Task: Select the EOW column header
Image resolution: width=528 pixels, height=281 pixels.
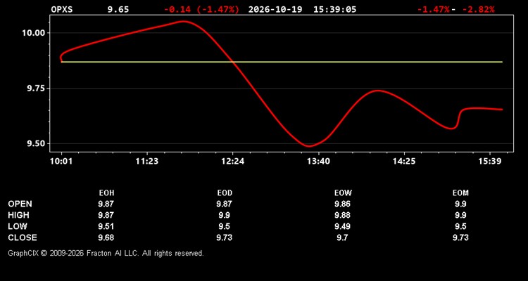Action: coord(343,193)
